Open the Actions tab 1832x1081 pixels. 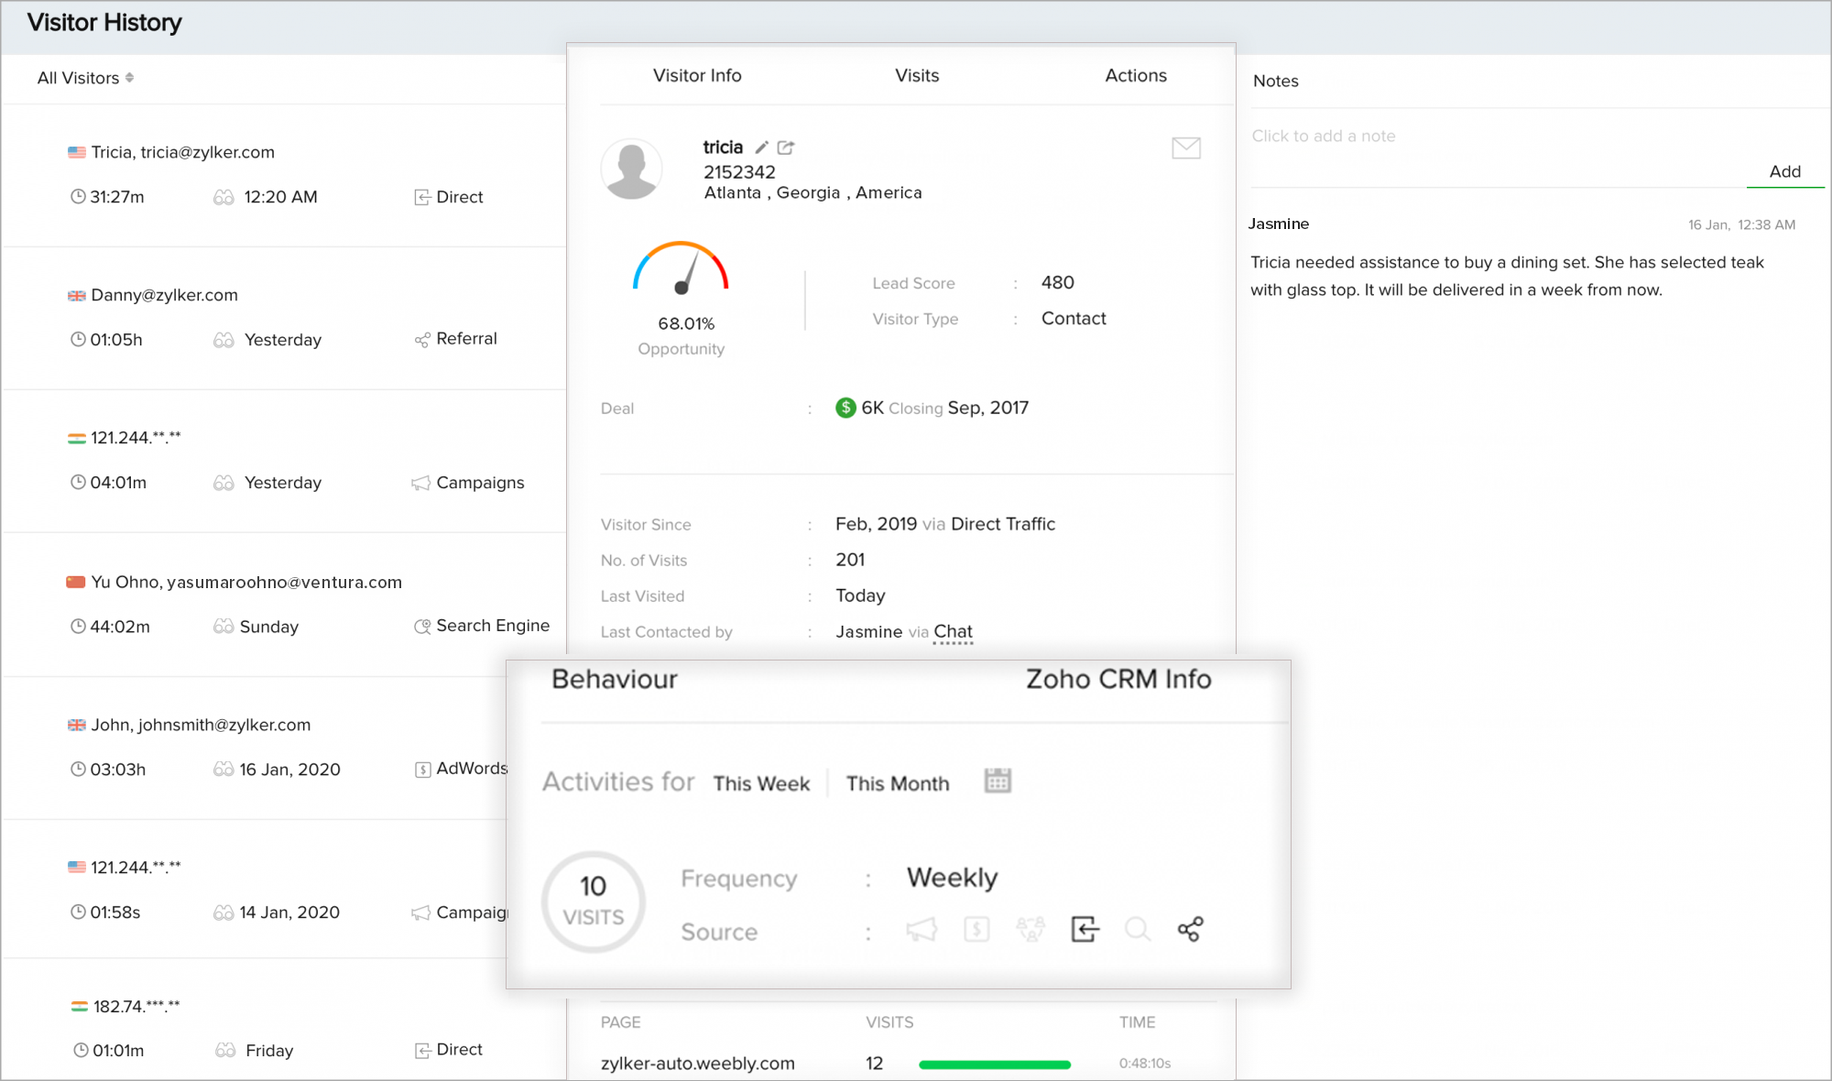1136,76
